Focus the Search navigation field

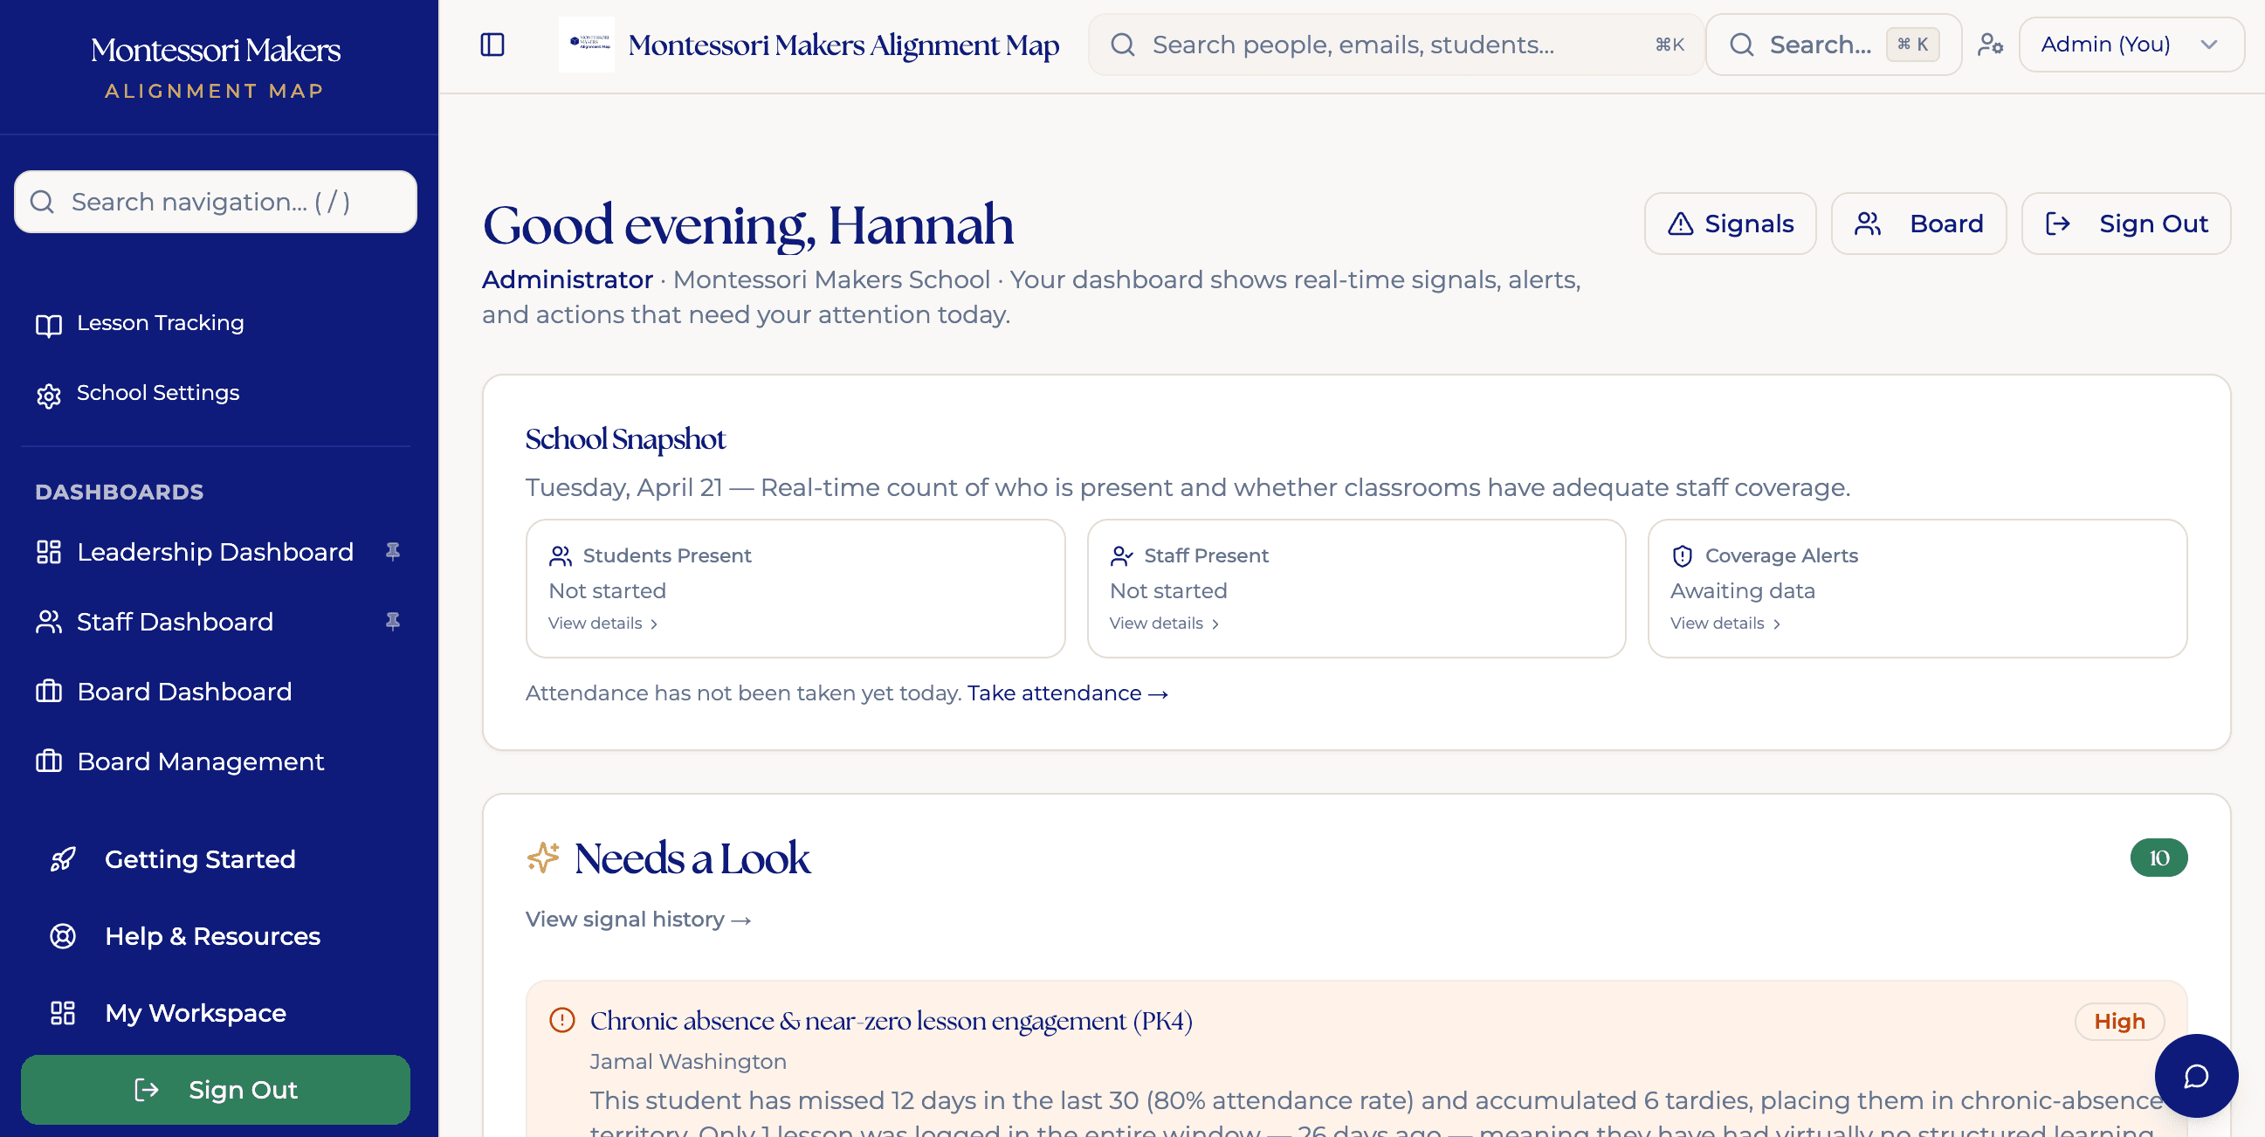216,202
